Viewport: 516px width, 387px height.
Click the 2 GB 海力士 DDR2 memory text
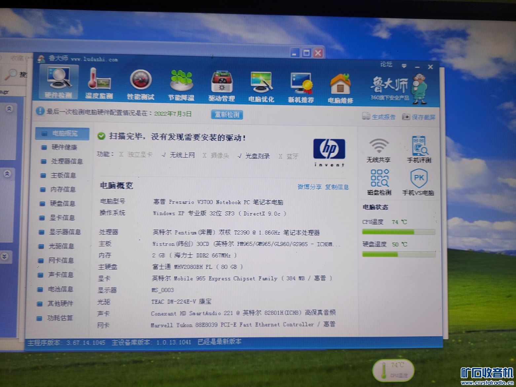coord(194,255)
